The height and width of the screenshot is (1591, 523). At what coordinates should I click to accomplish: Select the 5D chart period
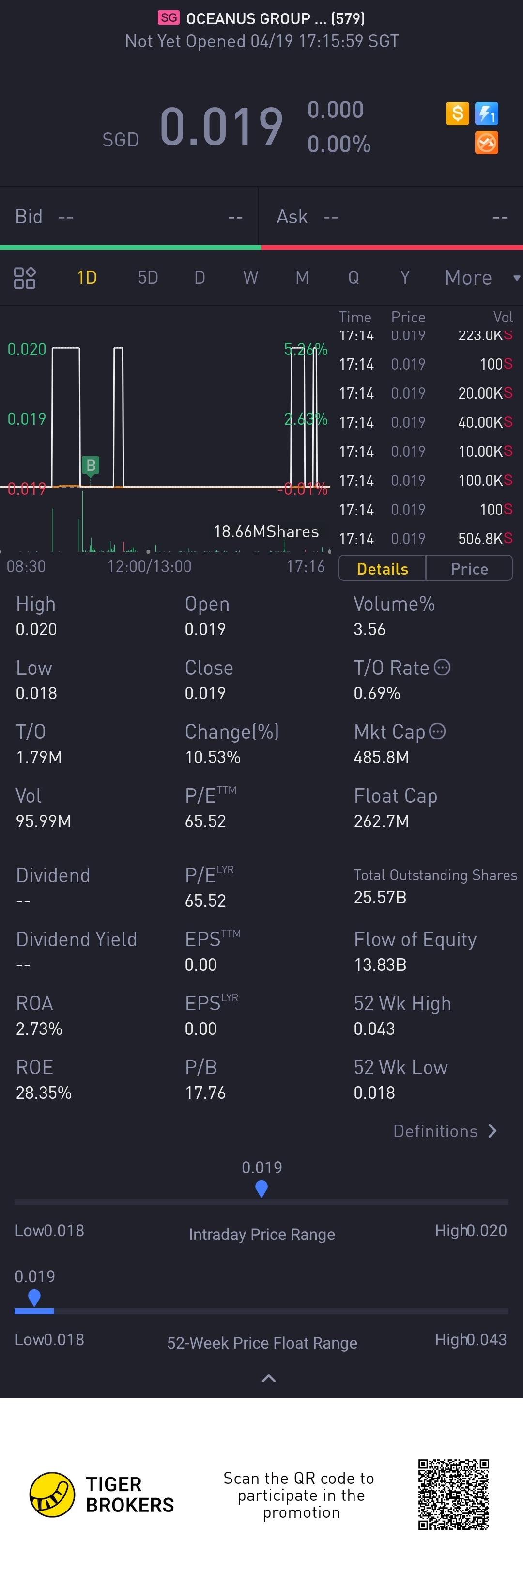pyautogui.click(x=148, y=278)
